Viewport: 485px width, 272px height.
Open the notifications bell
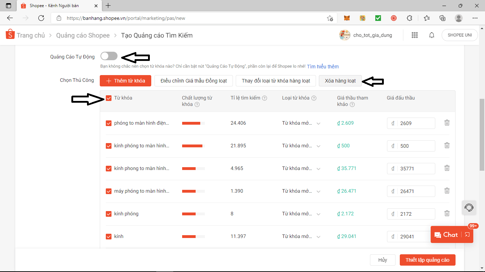tap(431, 35)
